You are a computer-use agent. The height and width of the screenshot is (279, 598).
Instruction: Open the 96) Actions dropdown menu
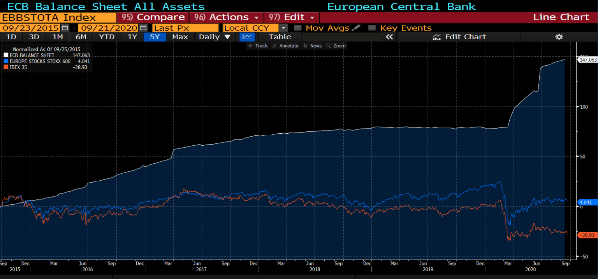226,17
